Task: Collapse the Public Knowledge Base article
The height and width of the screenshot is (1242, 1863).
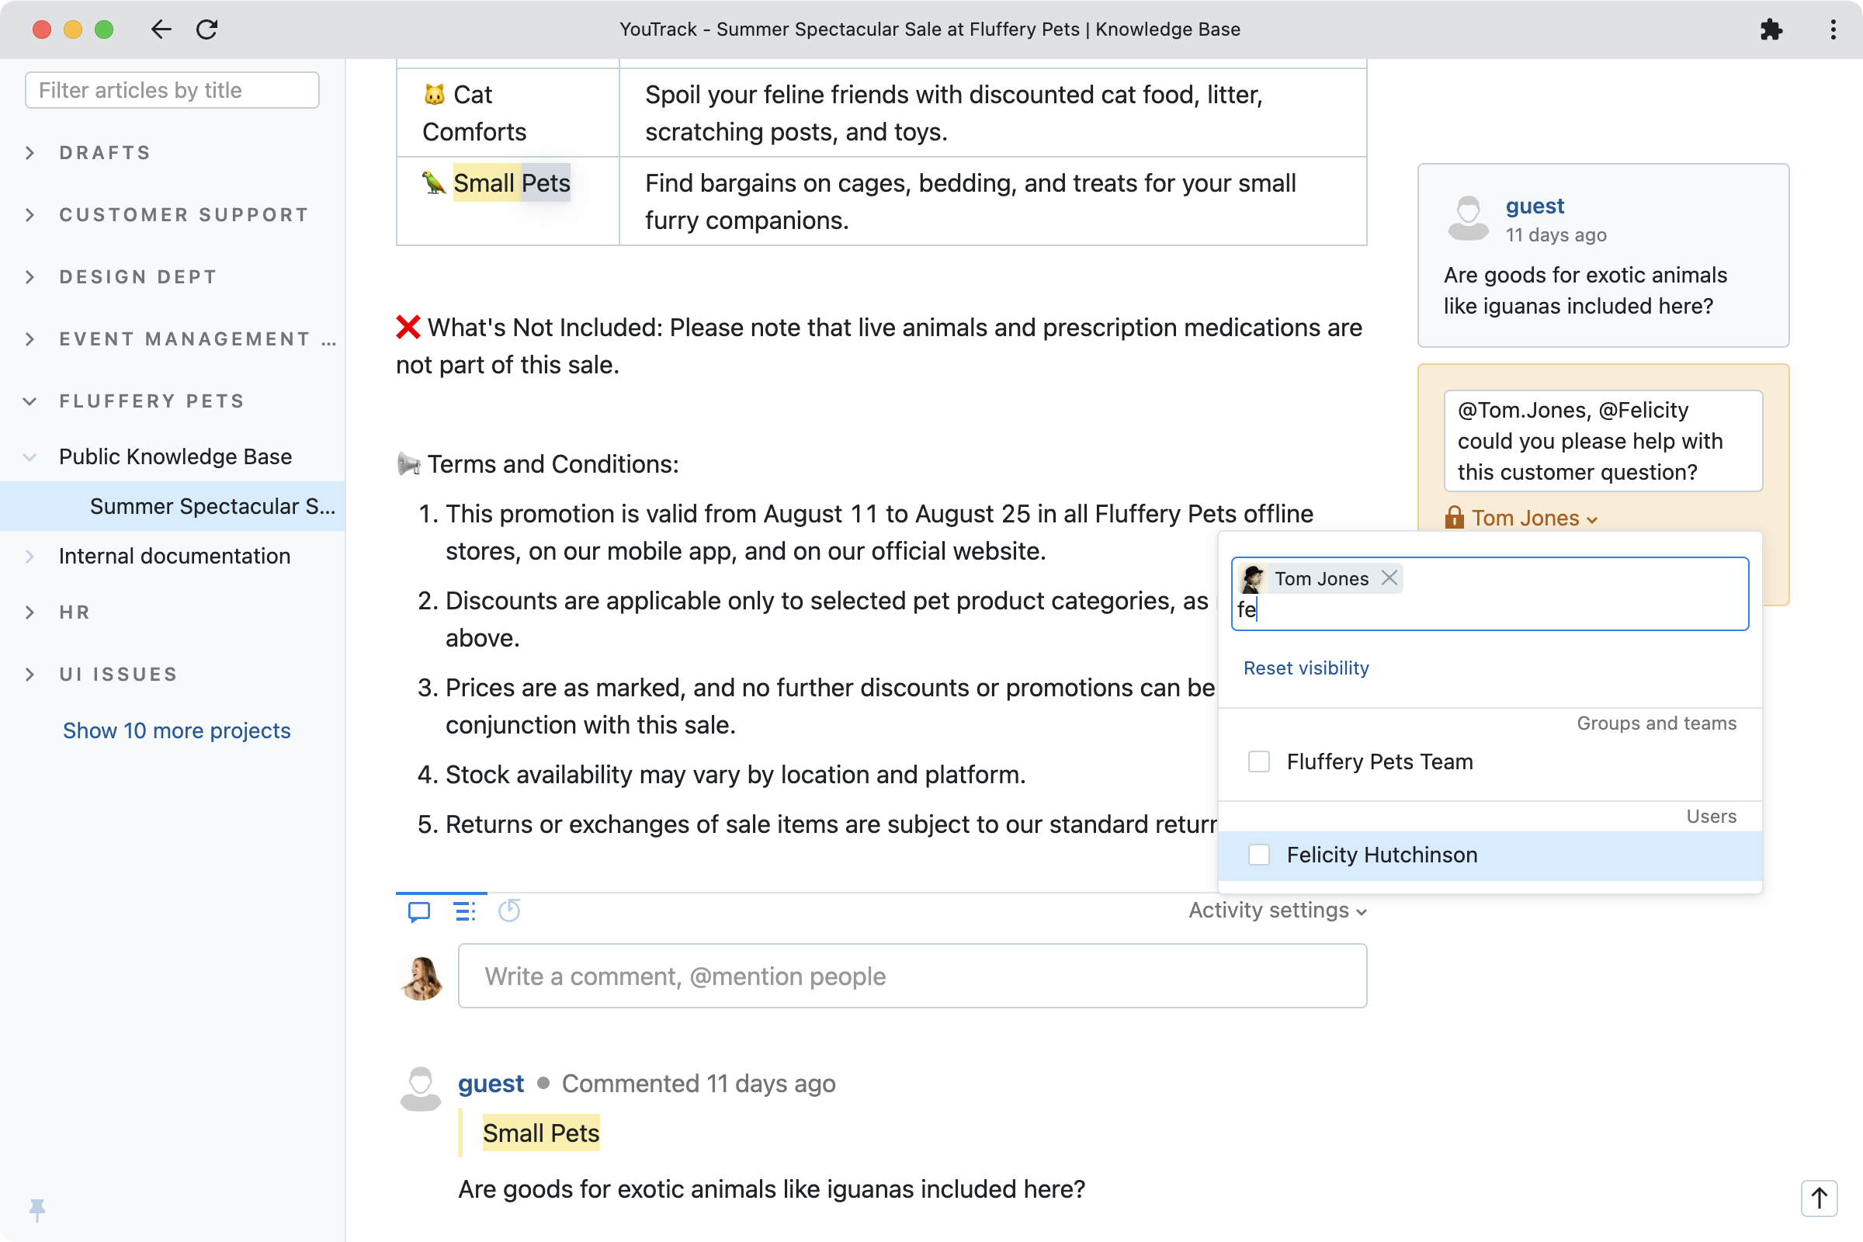Action: (x=30, y=457)
